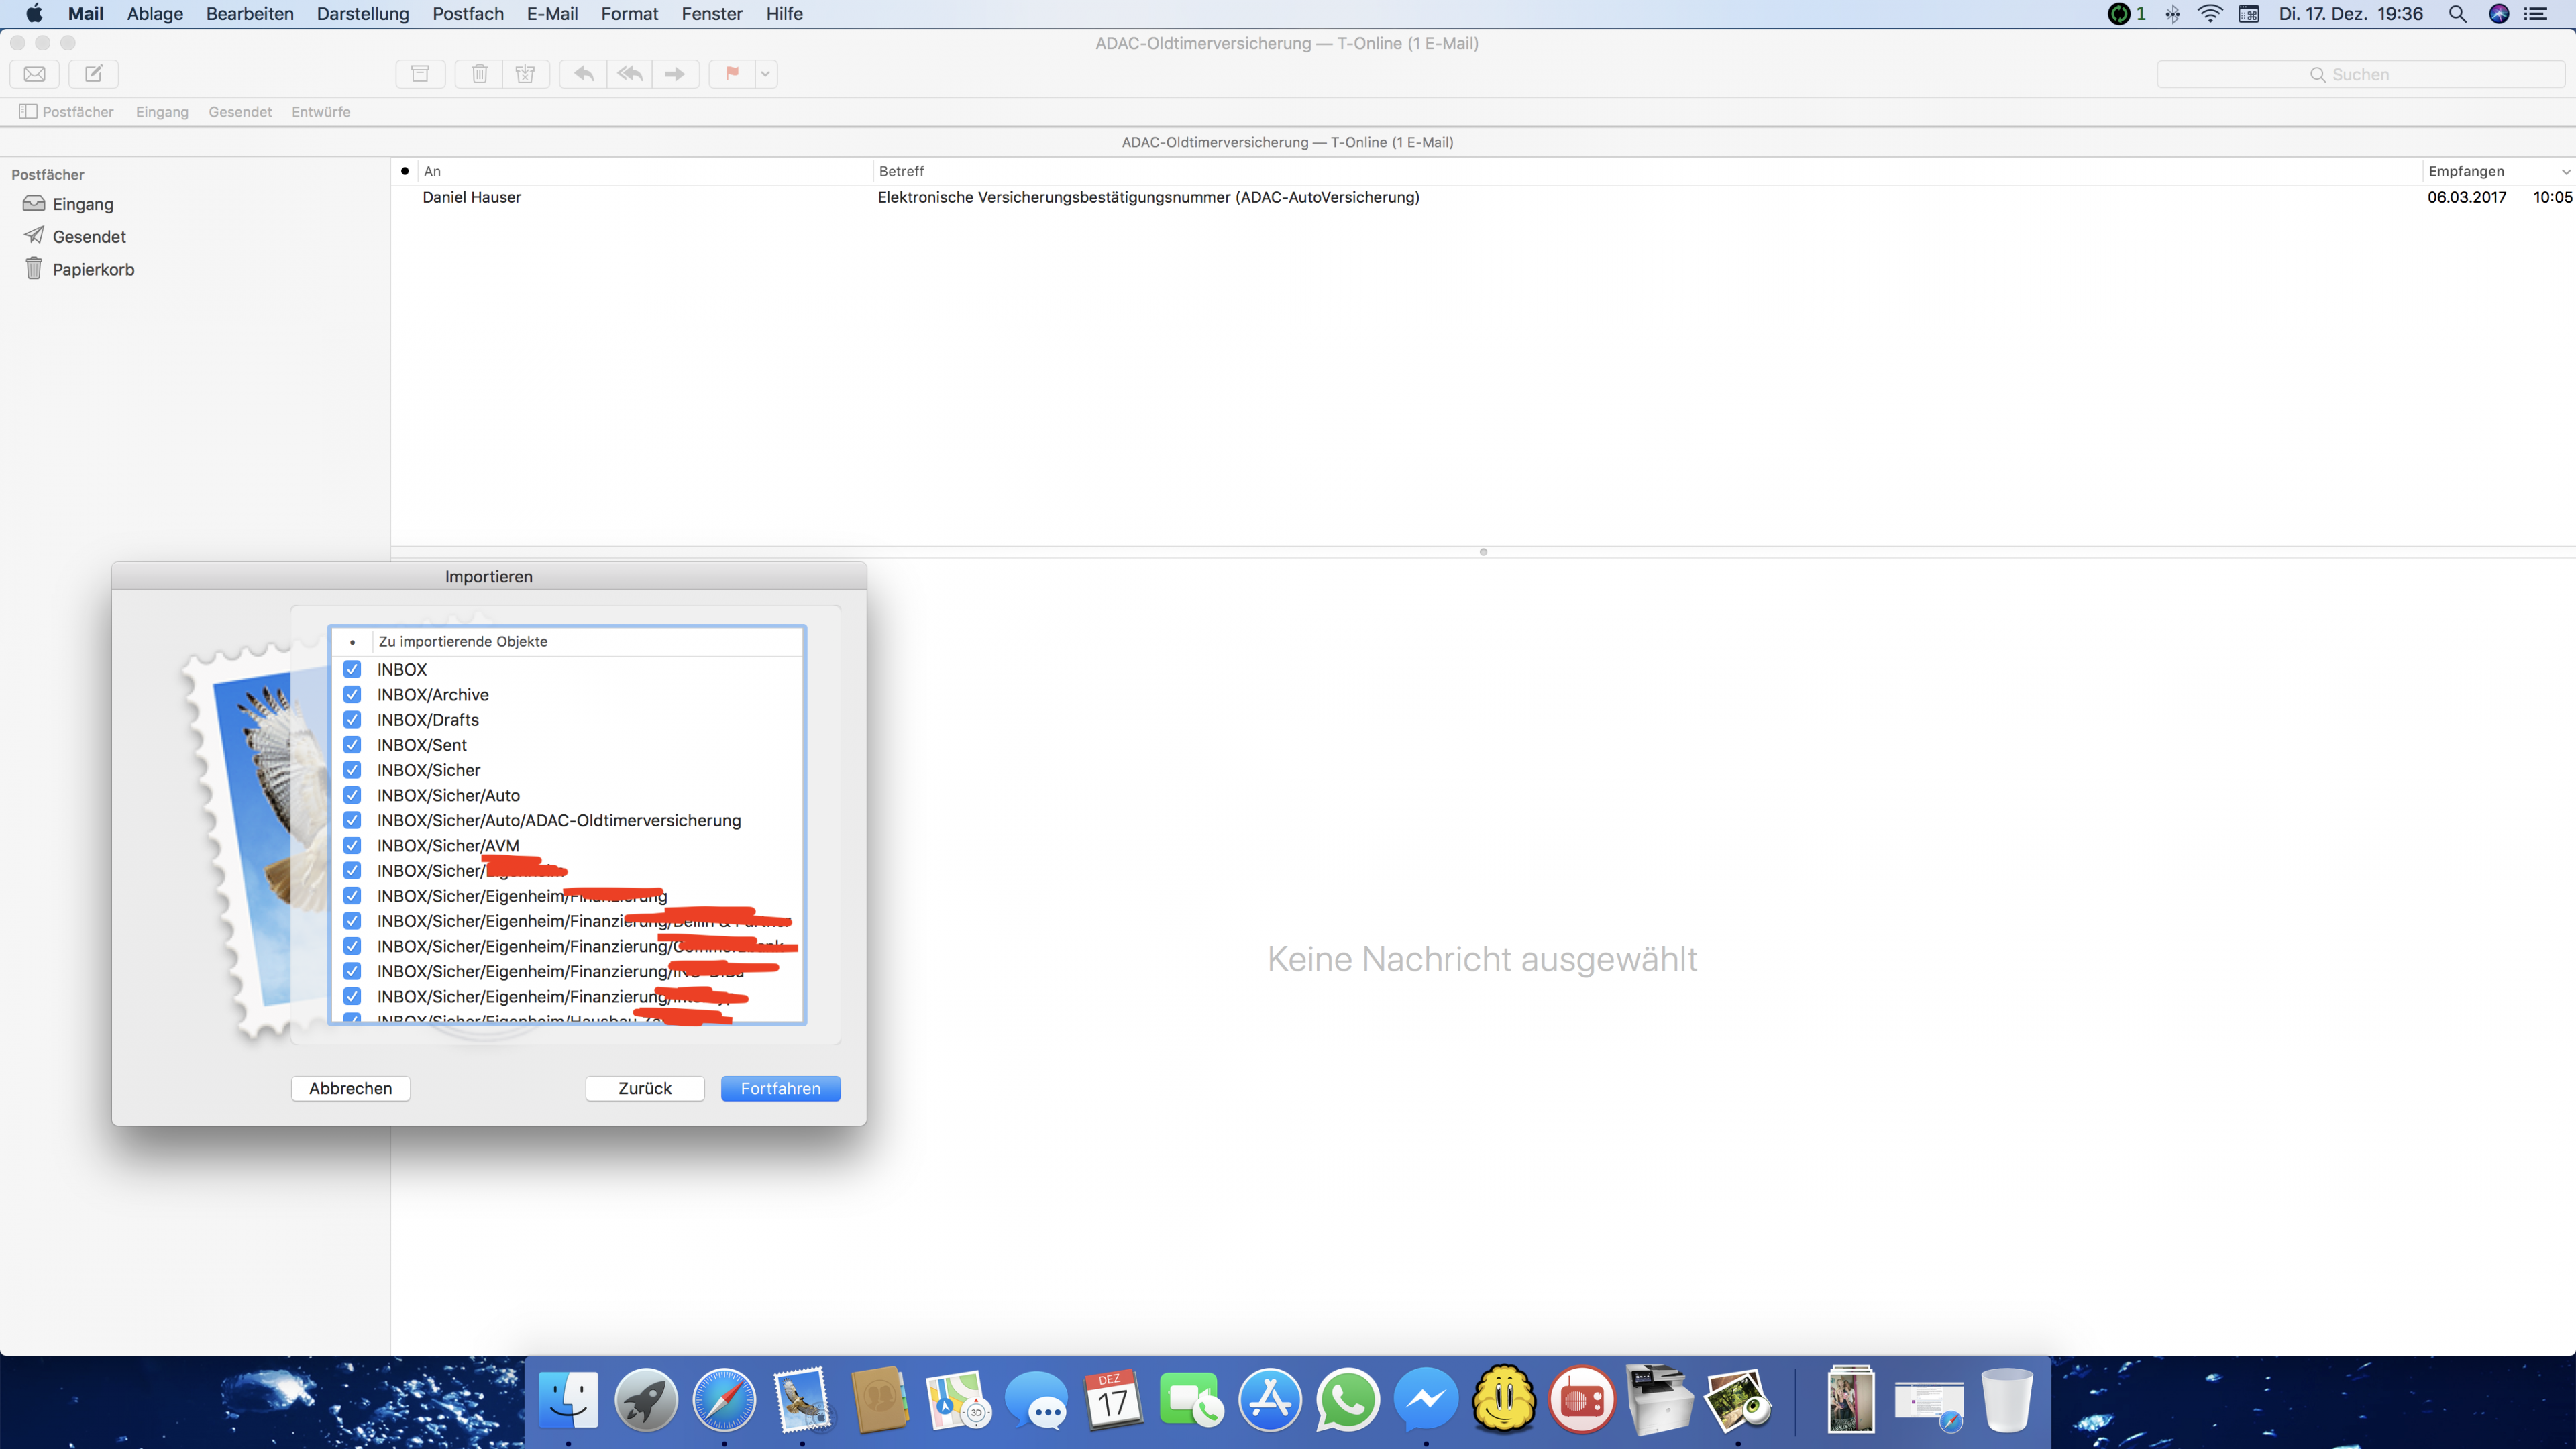Click the Archive toolbar icon
Viewport: 2576px width, 1449px height.
(x=420, y=74)
